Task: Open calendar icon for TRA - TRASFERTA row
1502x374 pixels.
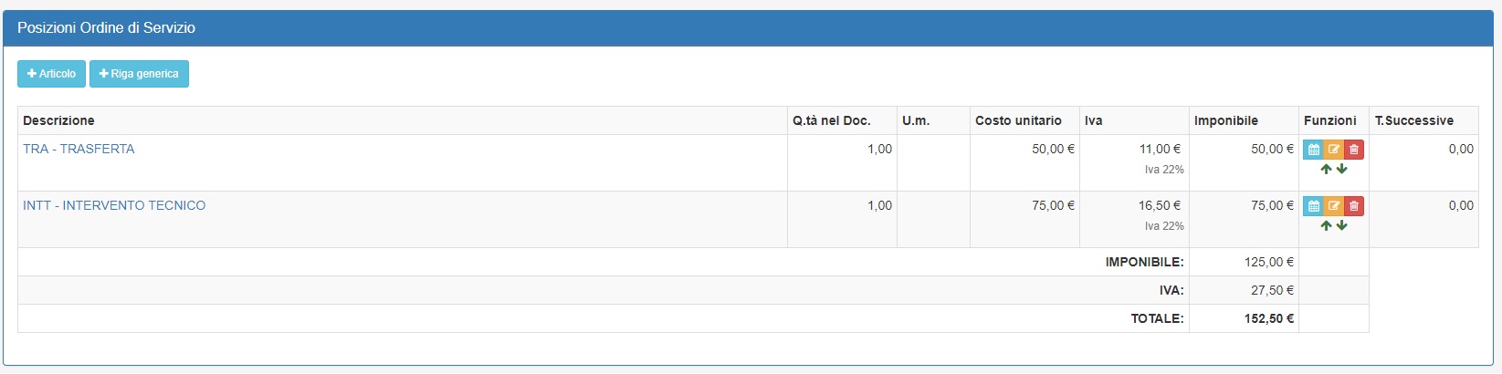Action: click(x=1313, y=150)
